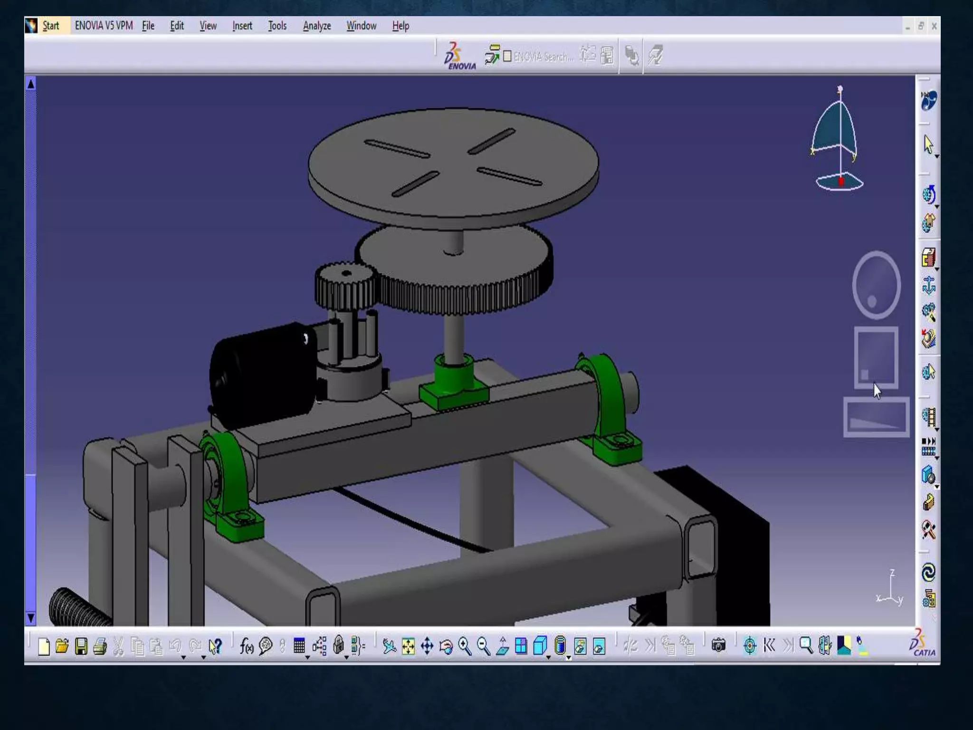Click the Save floppy disk icon
This screenshot has height=730, width=973.
[81, 646]
